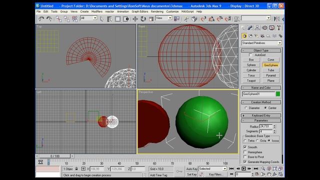Open the Utilities hammer panel icon
Screen dimensions: 320x180
point(279,28)
